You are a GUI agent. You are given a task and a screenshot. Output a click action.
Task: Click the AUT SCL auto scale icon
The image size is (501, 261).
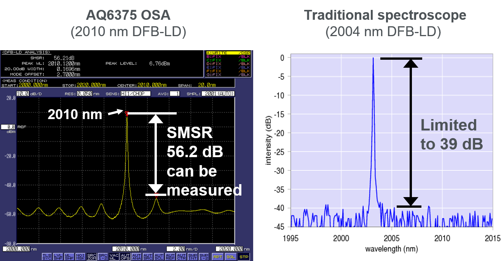pyautogui.click(x=159, y=257)
